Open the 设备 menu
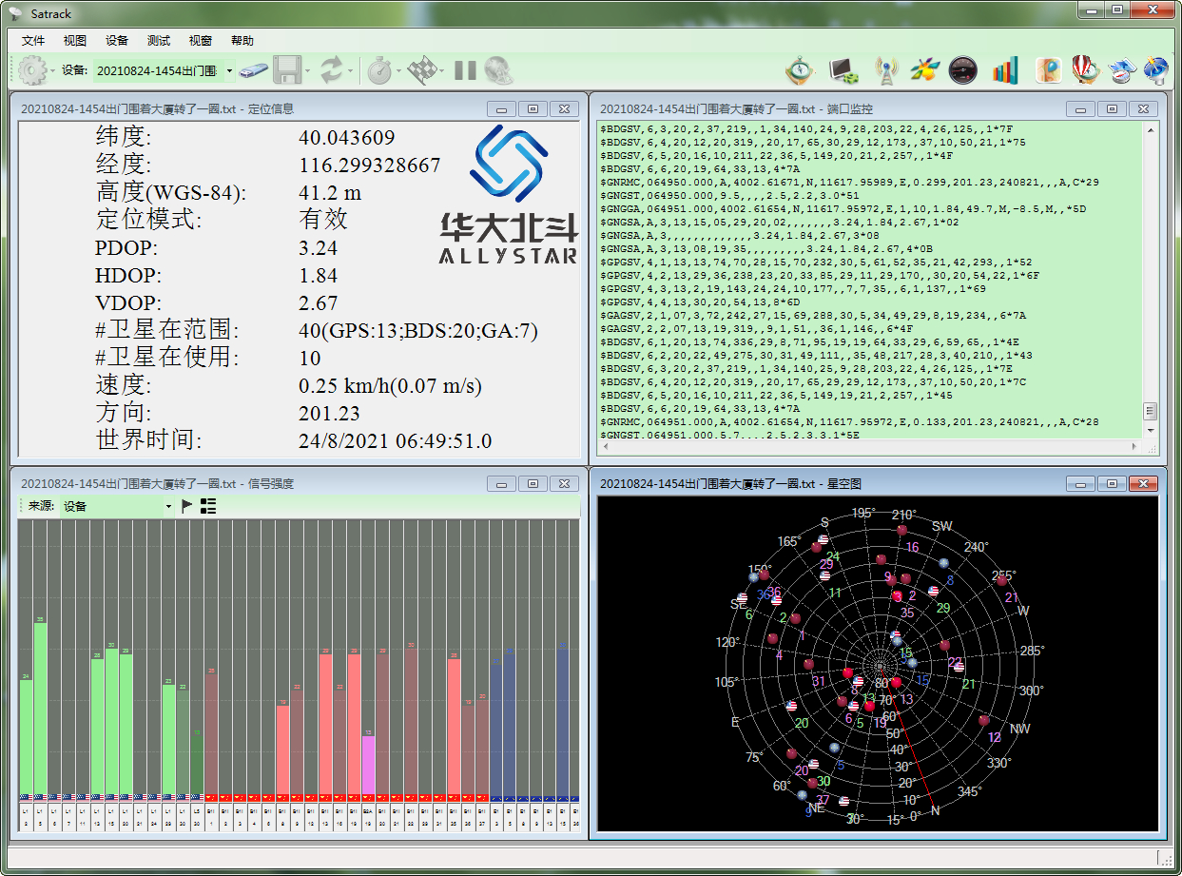The width and height of the screenshot is (1182, 876). click(117, 41)
